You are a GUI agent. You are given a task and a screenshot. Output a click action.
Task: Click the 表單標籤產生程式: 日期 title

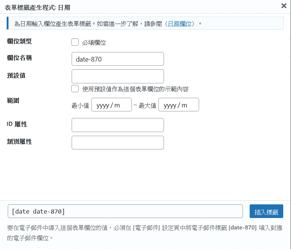click(x=37, y=8)
